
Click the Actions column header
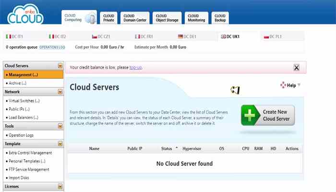click(x=292, y=148)
